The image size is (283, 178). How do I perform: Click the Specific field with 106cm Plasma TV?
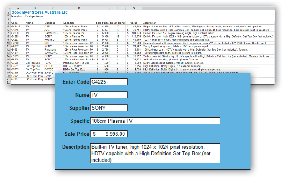click(155, 121)
